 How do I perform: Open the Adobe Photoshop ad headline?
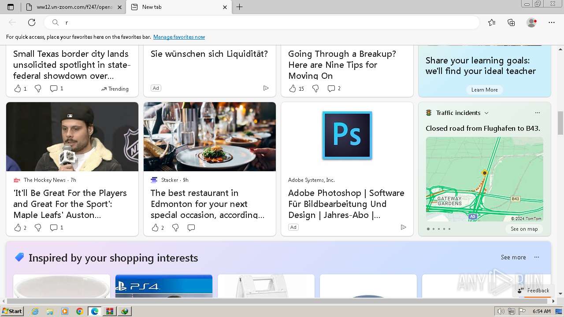coord(346,204)
